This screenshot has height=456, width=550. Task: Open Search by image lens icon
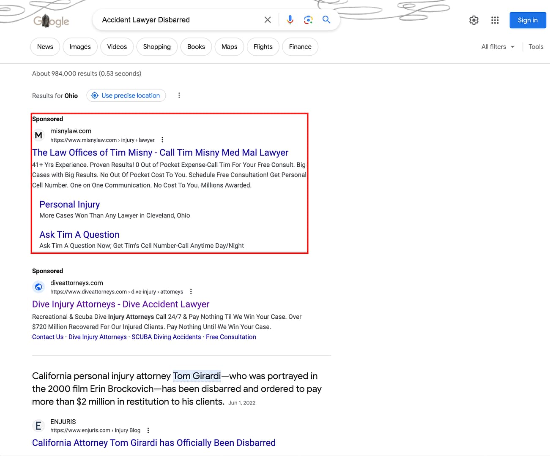pyautogui.click(x=308, y=20)
